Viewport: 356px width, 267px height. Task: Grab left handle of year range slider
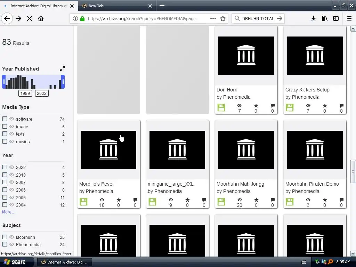[x=4, y=82]
